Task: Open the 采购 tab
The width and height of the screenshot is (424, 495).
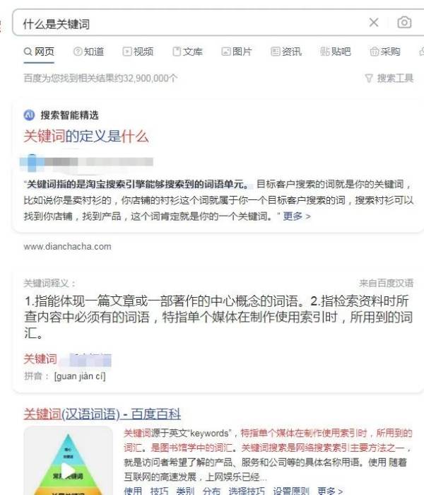Action: point(385,52)
